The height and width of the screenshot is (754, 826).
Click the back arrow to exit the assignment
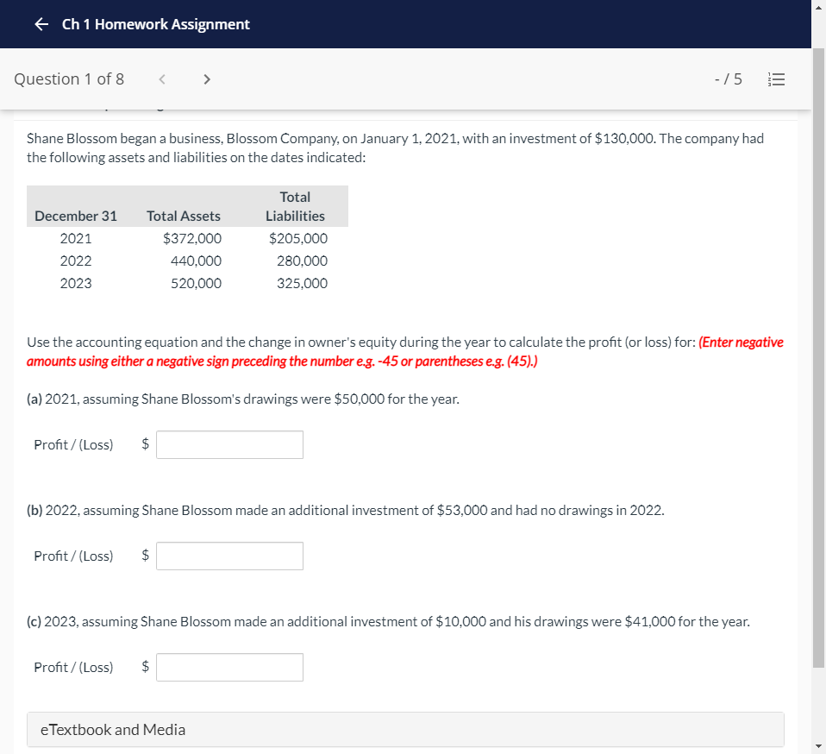[x=40, y=24]
